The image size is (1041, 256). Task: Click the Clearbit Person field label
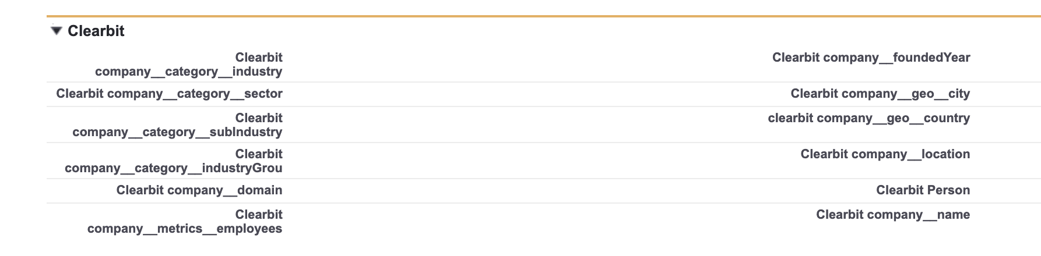click(923, 190)
